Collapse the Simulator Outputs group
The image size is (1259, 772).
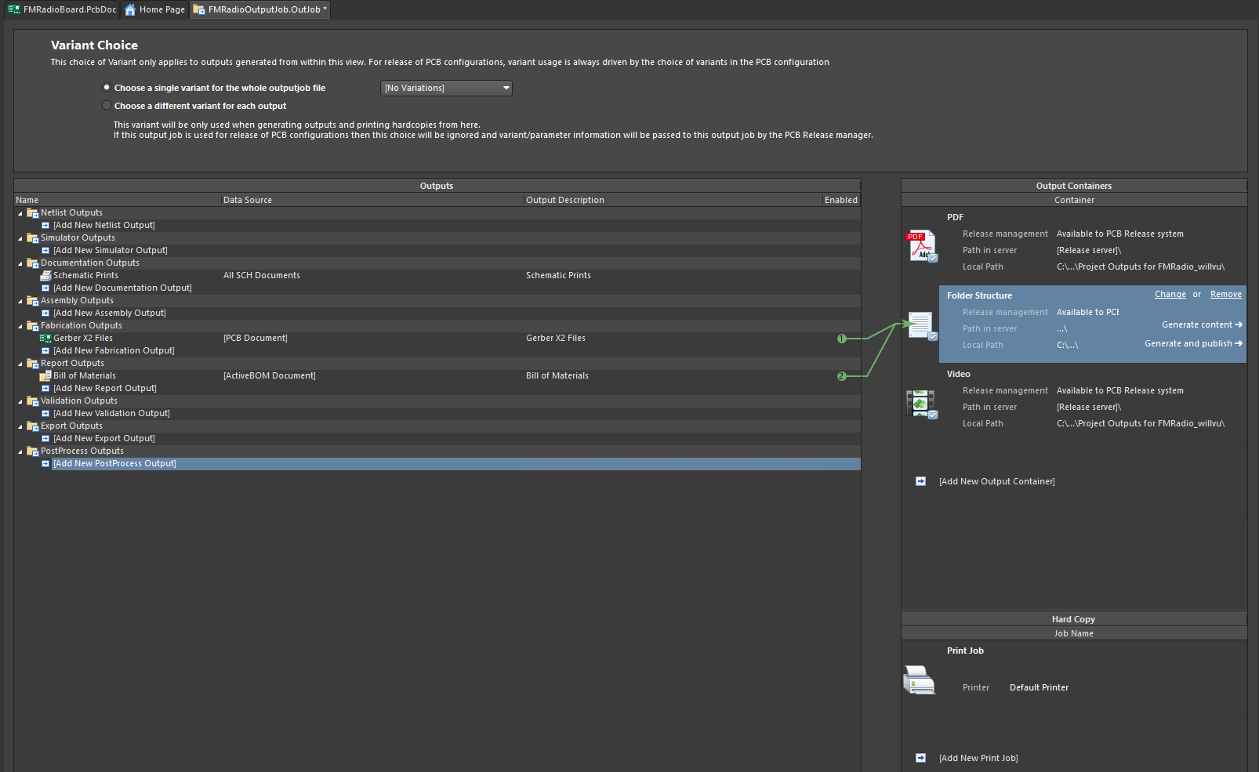[20, 238]
